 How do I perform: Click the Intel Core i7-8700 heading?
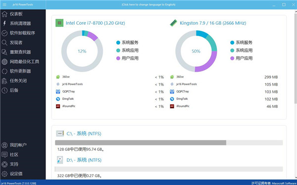[x=95, y=23]
